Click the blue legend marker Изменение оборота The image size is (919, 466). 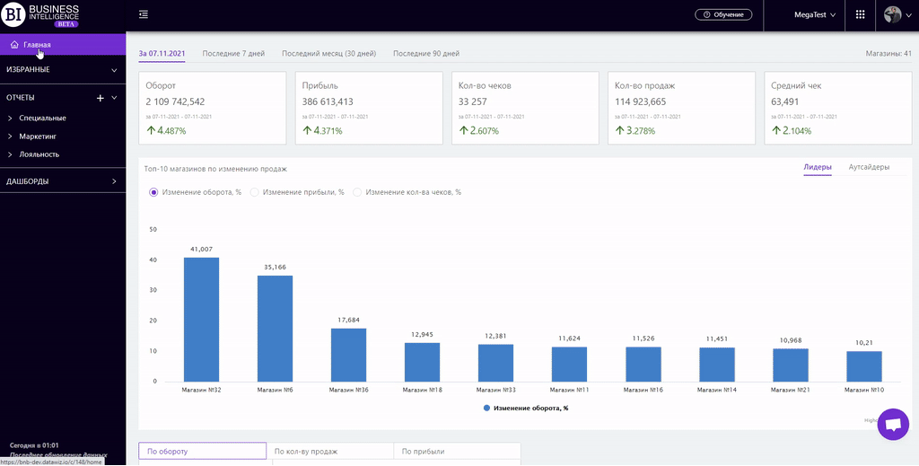[x=487, y=408]
